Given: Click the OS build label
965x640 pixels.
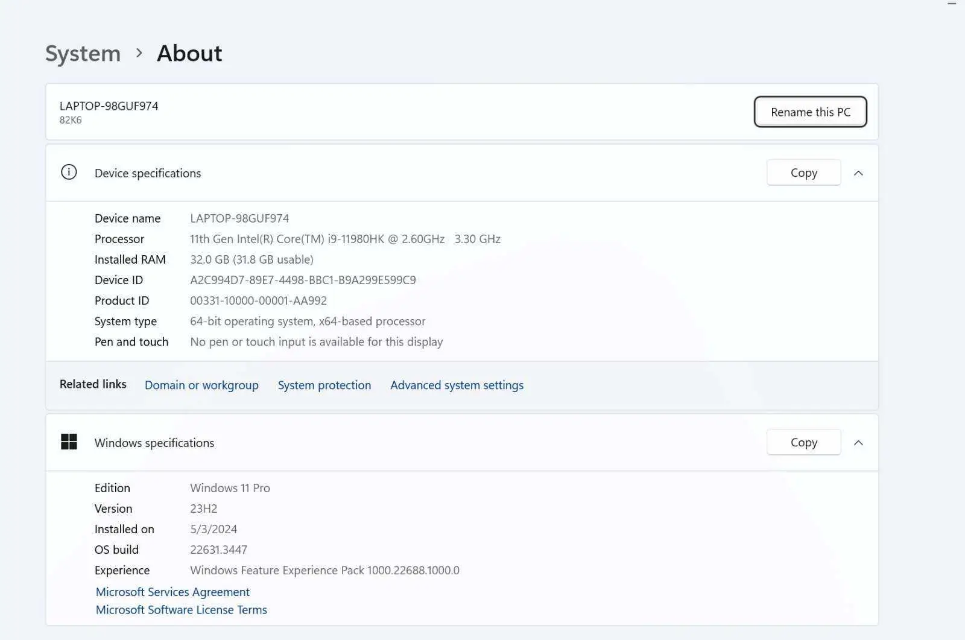Looking at the screenshot, I should 116,550.
